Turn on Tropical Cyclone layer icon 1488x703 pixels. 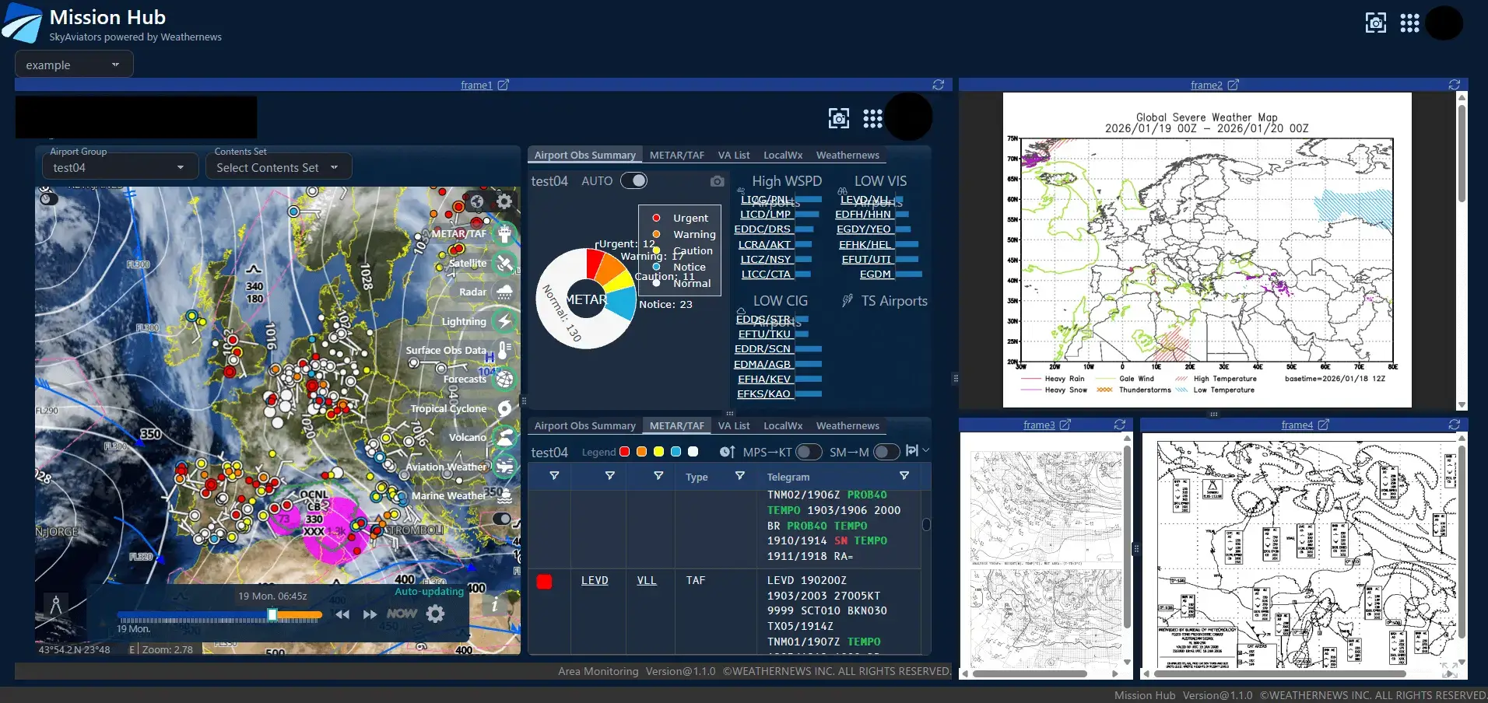coord(505,408)
